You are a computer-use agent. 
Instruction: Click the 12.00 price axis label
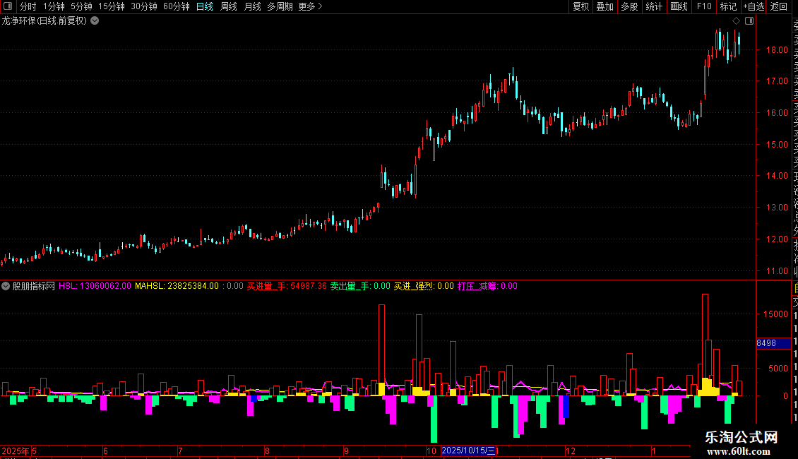click(777, 239)
